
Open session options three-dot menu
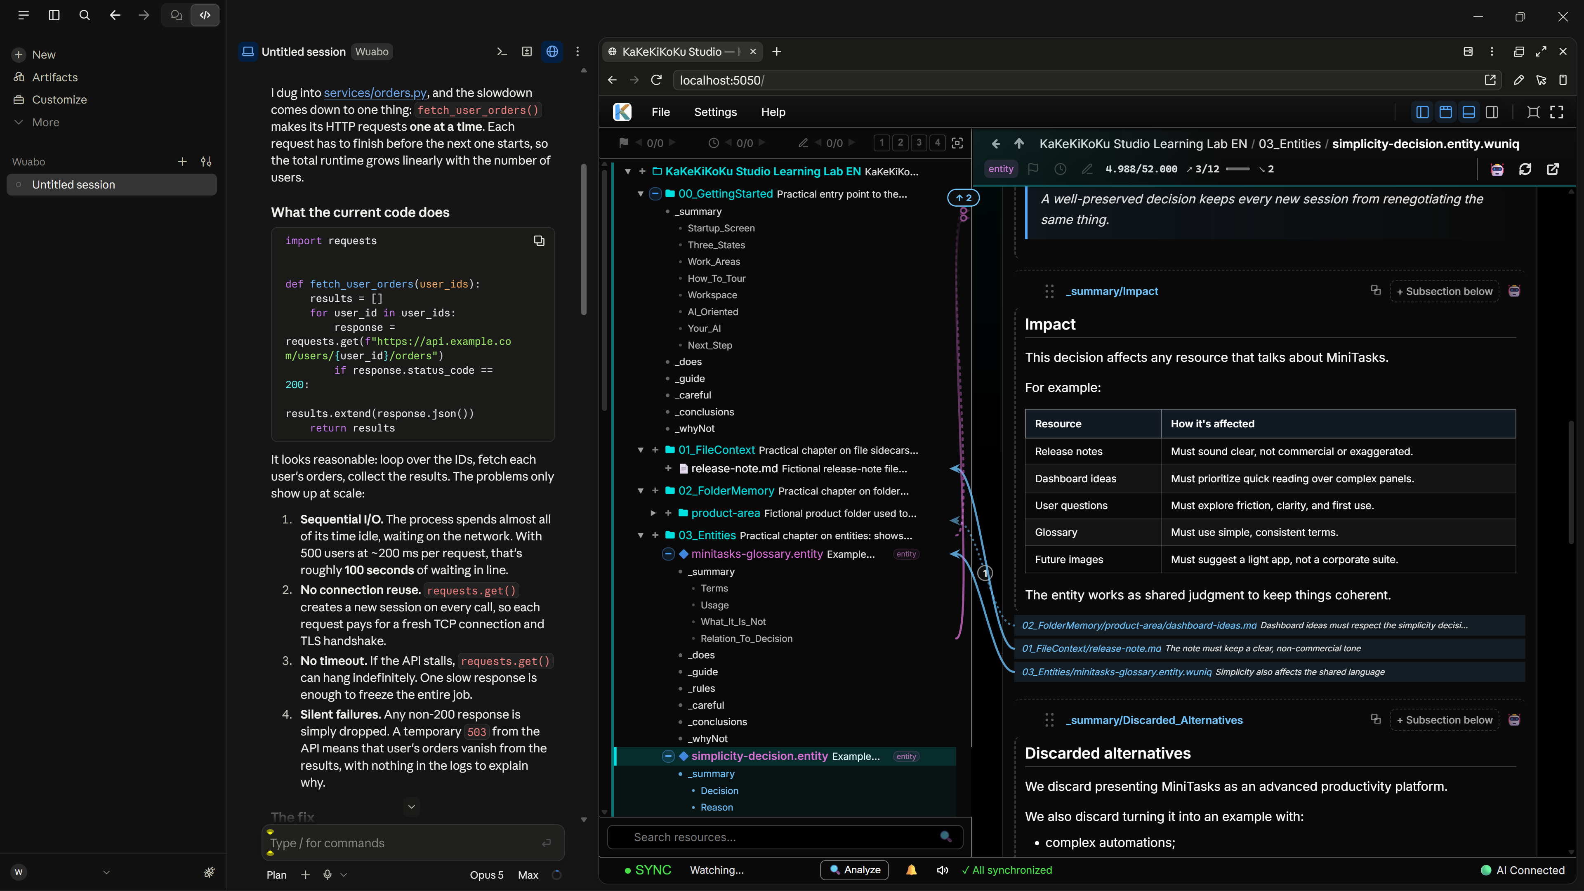577,52
